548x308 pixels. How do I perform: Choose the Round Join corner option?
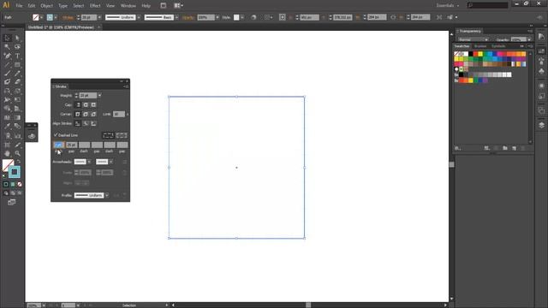point(86,114)
